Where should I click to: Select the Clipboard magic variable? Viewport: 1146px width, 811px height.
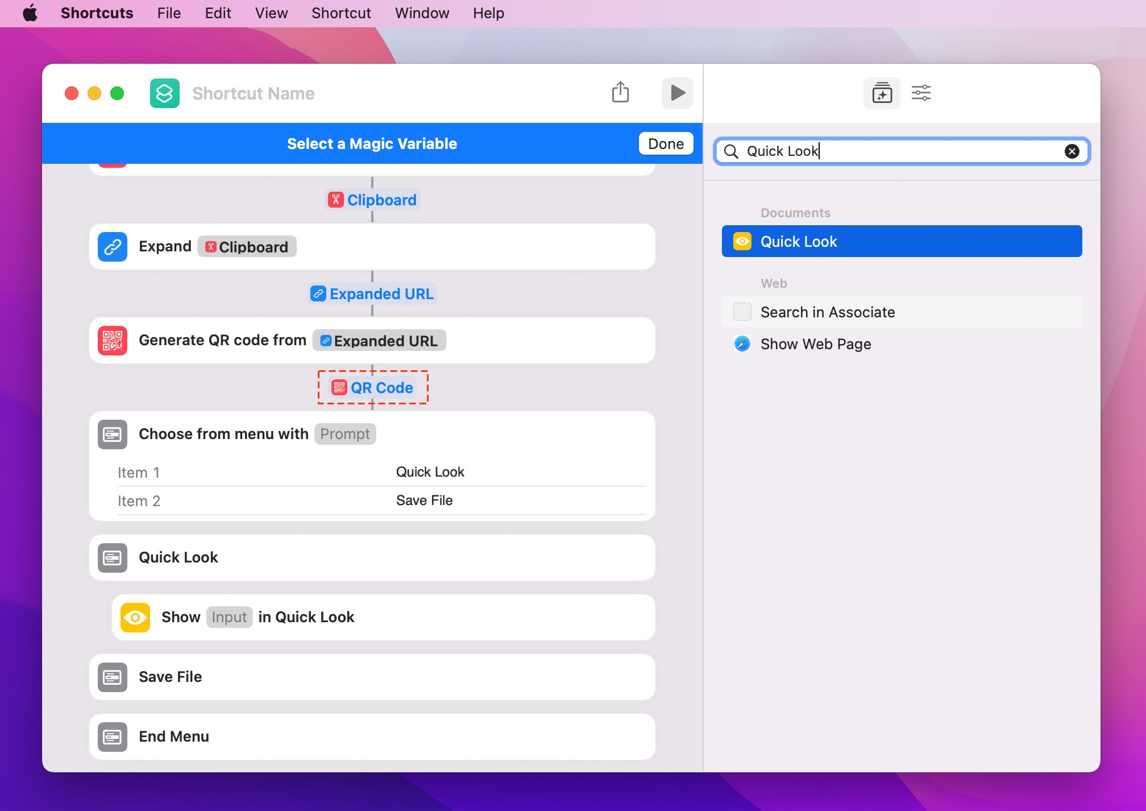point(373,200)
